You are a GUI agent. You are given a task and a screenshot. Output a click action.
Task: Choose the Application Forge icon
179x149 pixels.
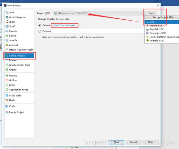7,90
